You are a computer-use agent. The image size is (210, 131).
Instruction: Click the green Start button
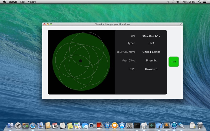pos(174,62)
